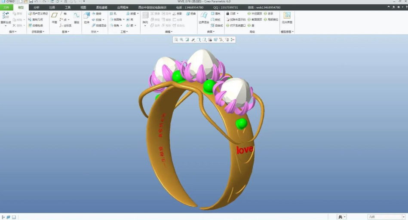Select the 壳 (shell) tool

click(x=130, y=19)
